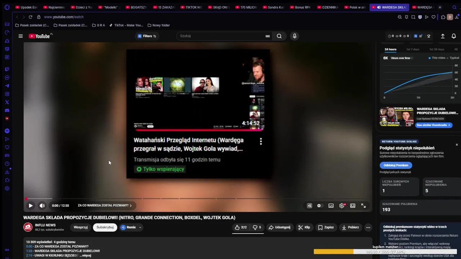The image size is (461, 259).
Task: Open Discord in Opera sidebar
Action: [x=7, y=110]
